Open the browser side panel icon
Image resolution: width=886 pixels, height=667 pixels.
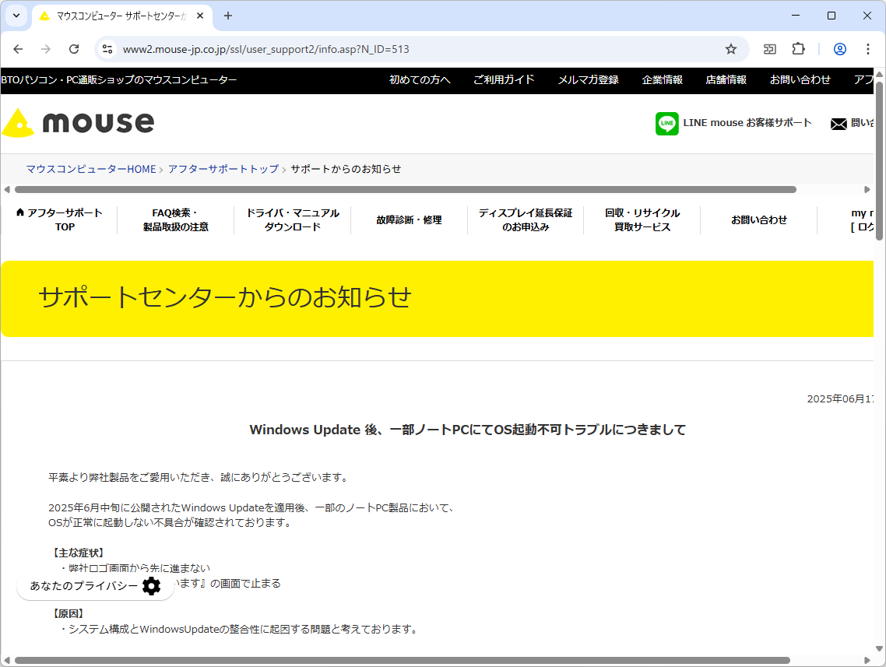pyautogui.click(x=769, y=48)
